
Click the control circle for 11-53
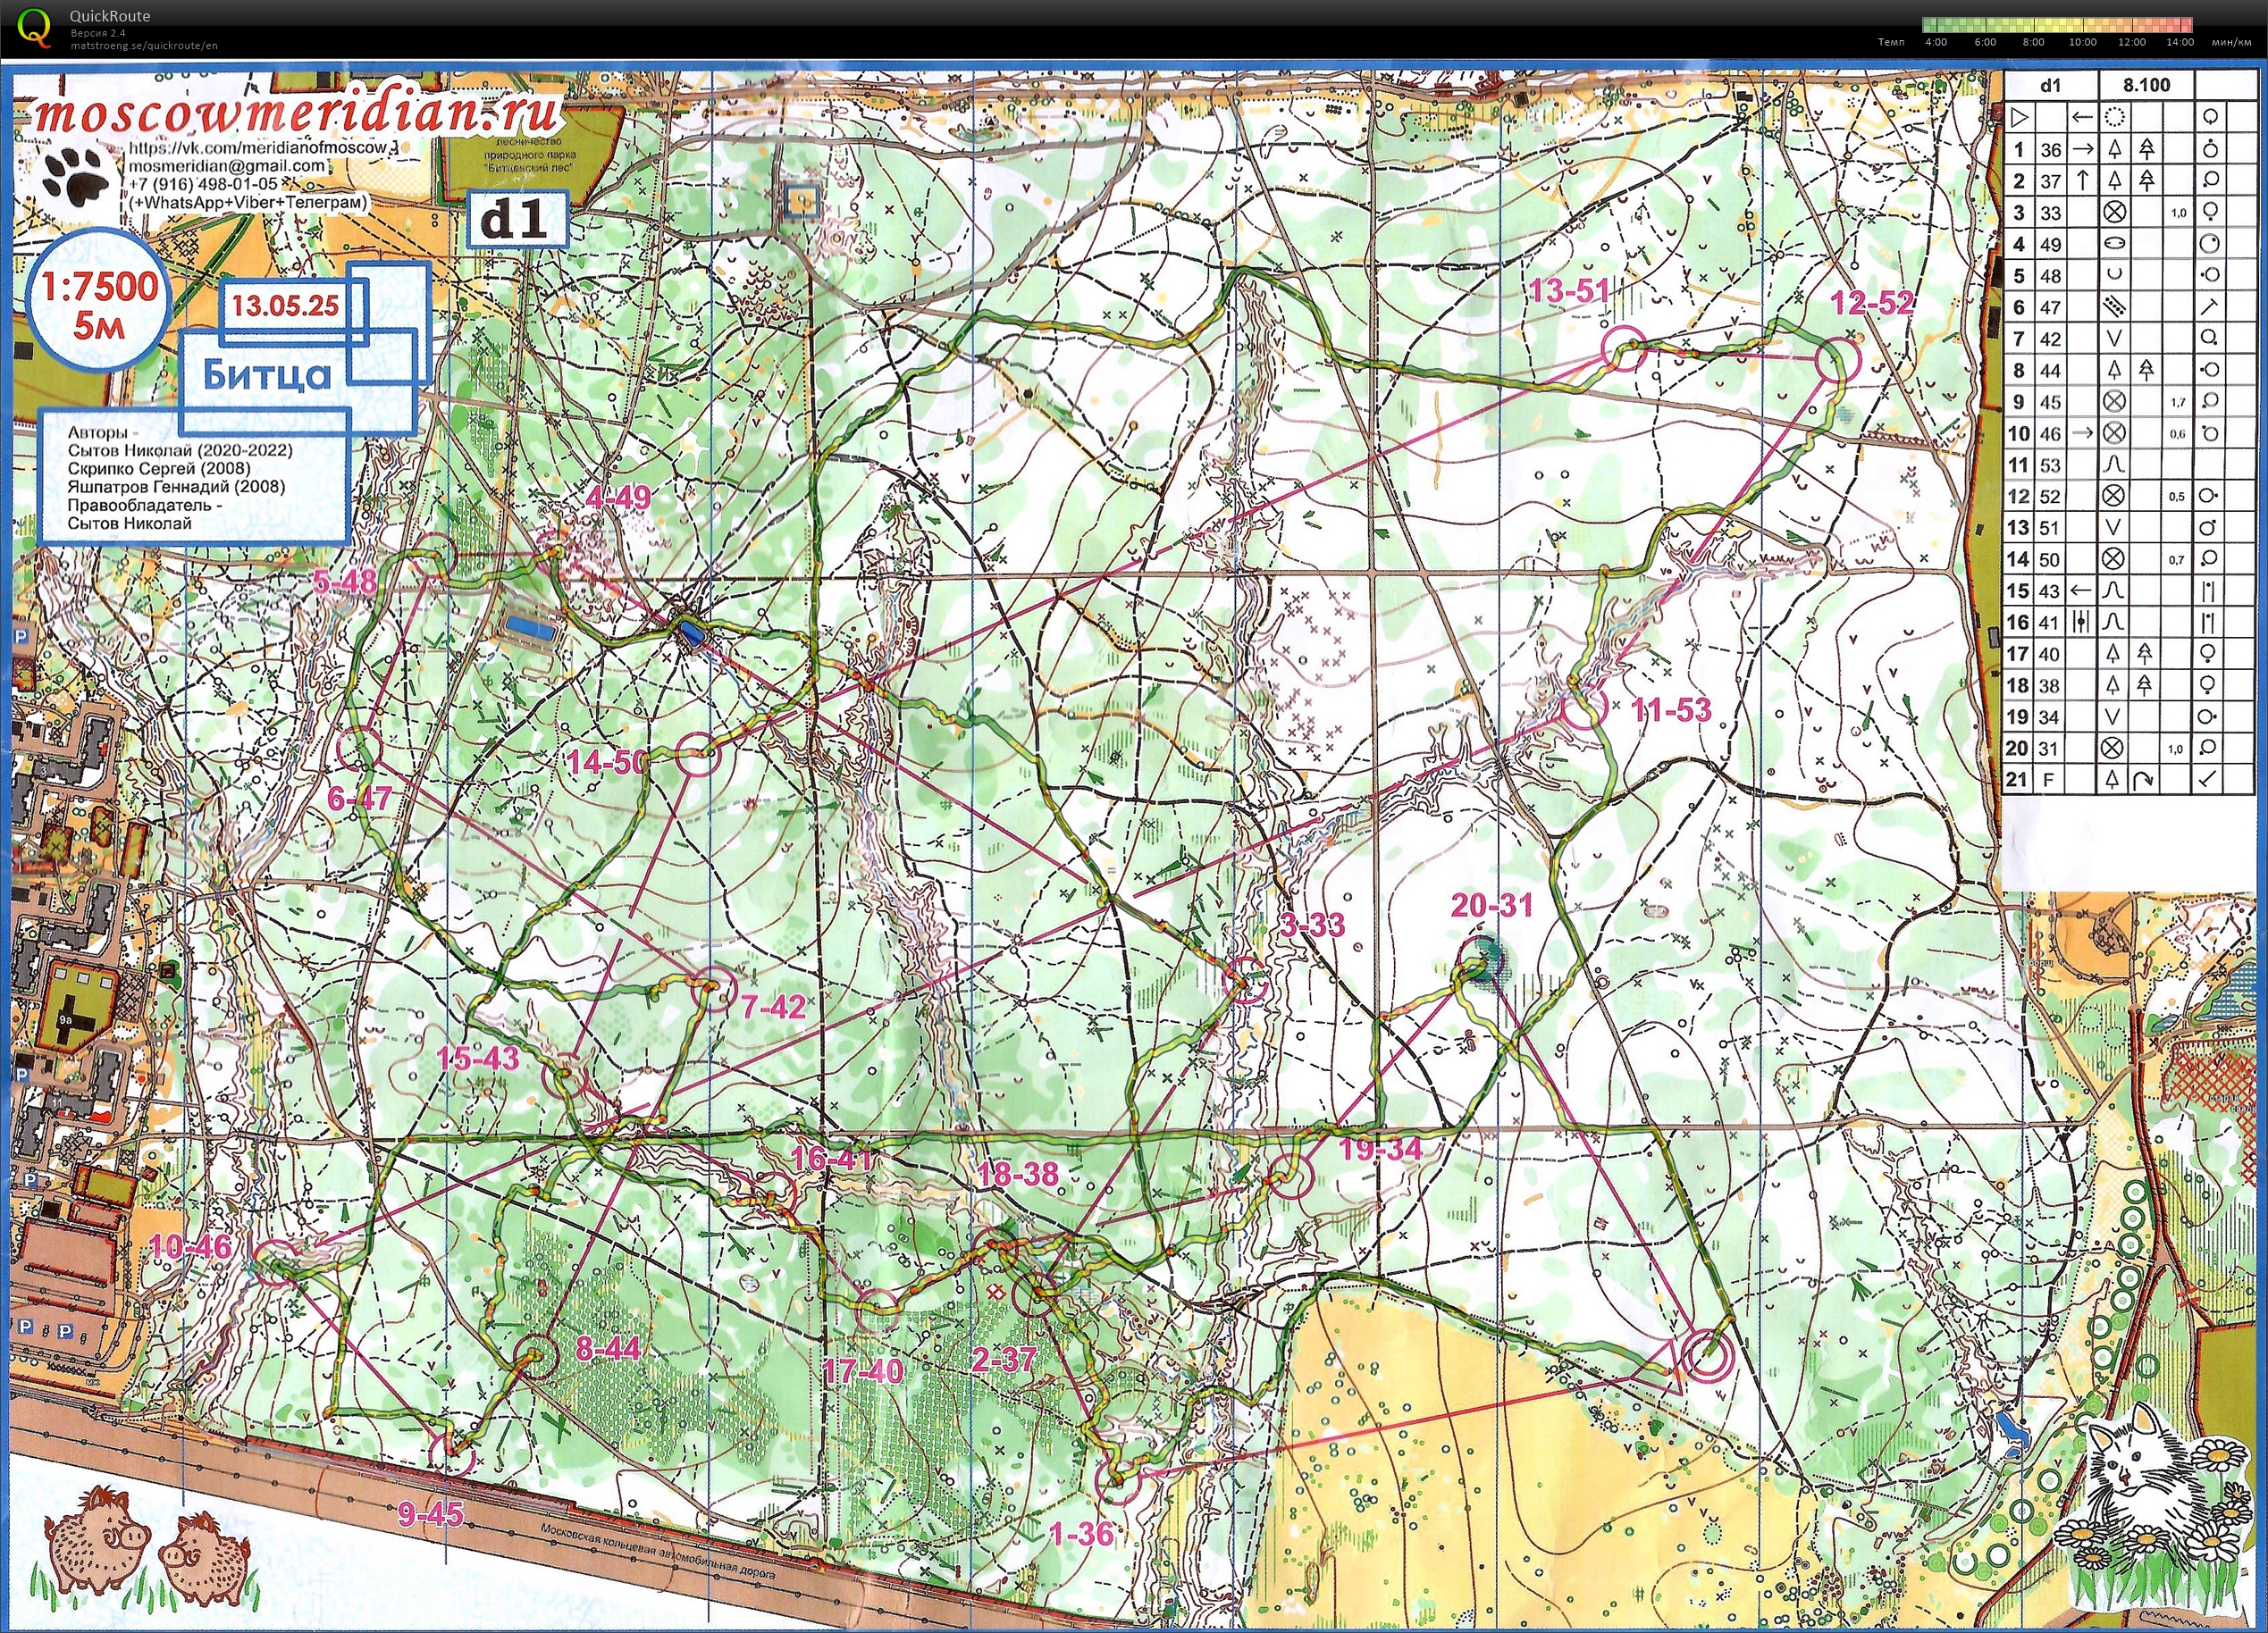[x=1584, y=707]
